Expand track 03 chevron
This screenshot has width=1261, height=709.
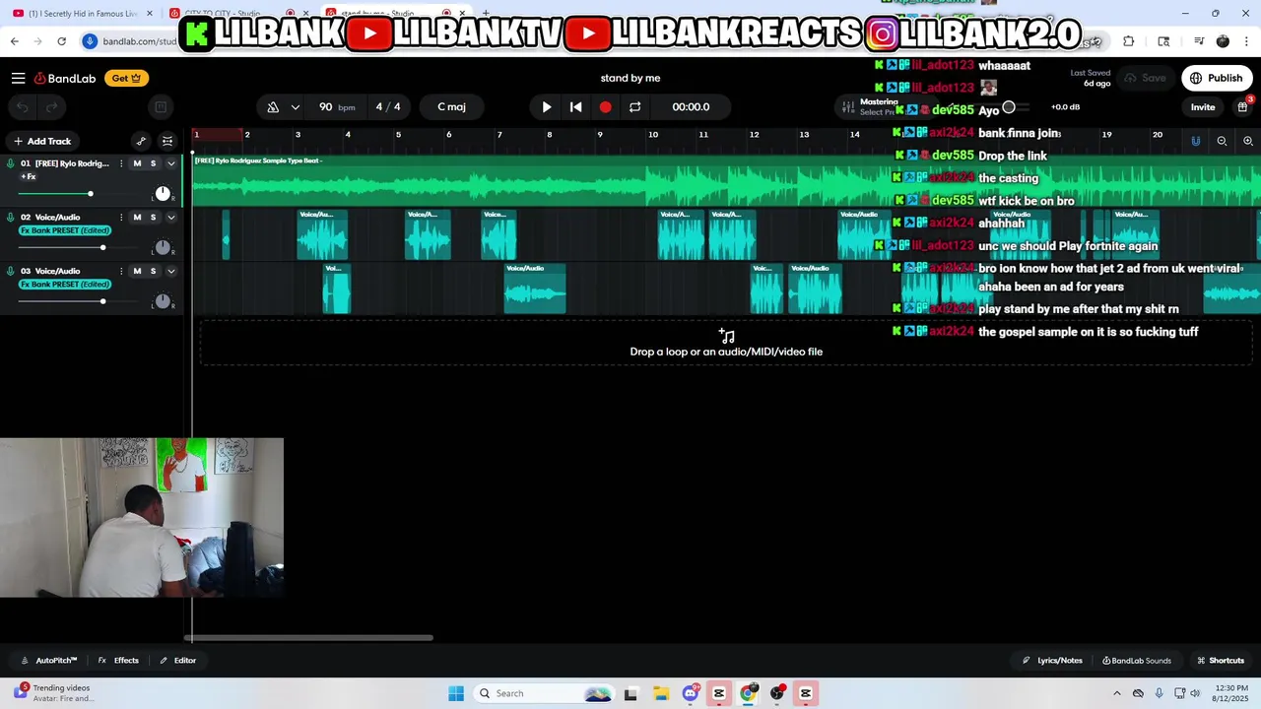170,271
